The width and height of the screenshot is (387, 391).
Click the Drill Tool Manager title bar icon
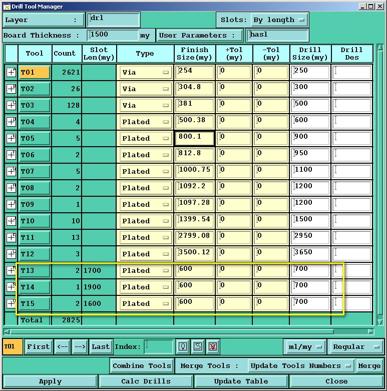tap(7, 7)
